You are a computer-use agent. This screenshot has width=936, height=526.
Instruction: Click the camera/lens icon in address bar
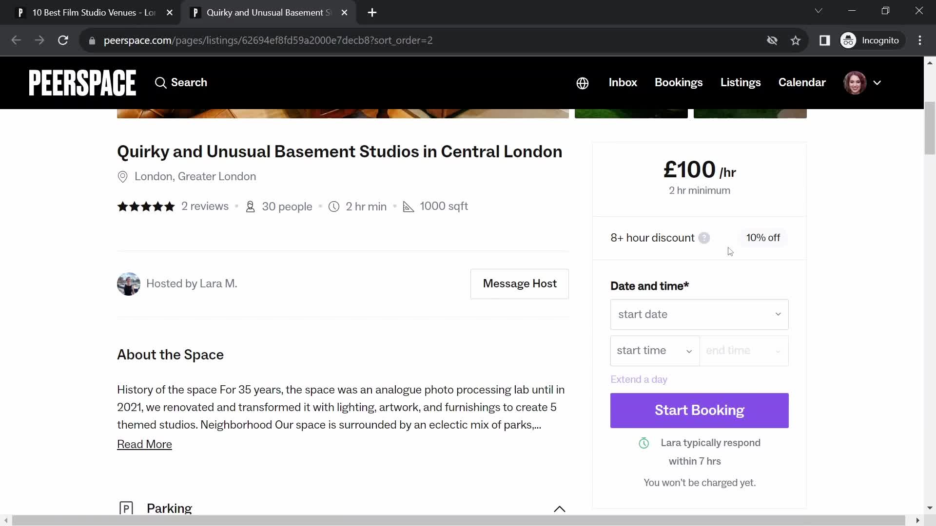(773, 40)
